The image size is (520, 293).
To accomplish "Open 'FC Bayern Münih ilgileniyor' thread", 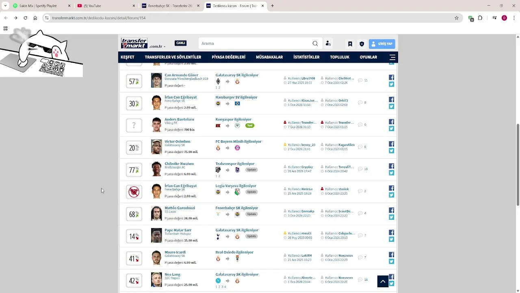I will tap(238, 142).
